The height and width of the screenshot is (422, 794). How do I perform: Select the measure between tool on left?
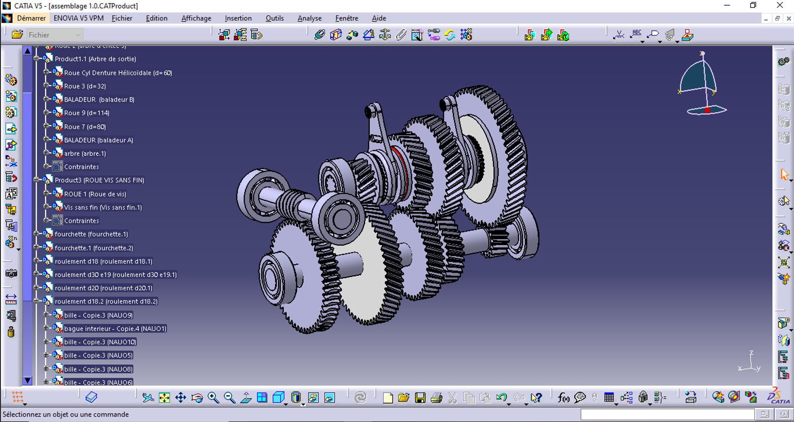[x=11, y=299]
